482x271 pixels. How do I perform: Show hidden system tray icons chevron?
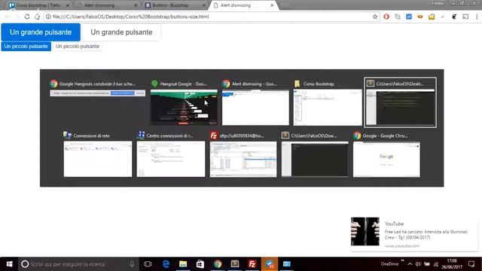[410, 264]
